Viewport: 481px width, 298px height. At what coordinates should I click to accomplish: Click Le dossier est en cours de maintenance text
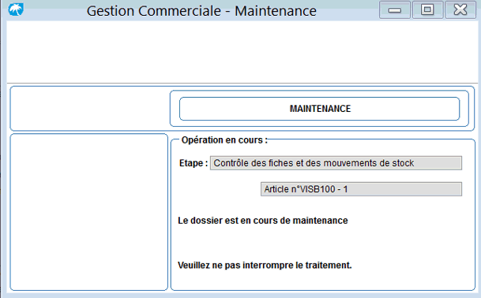pos(263,221)
